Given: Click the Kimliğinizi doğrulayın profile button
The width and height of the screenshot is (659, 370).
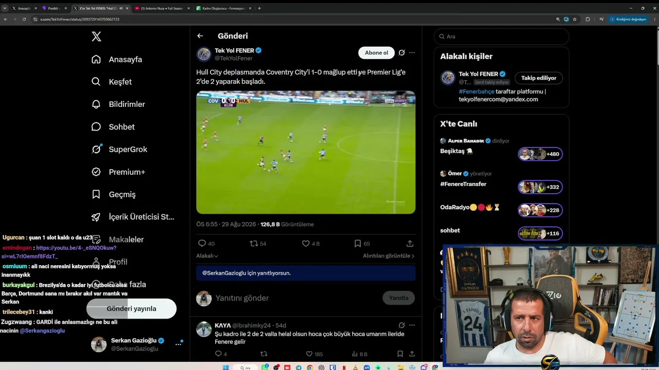Looking at the screenshot, I should [x=628, y=19].
